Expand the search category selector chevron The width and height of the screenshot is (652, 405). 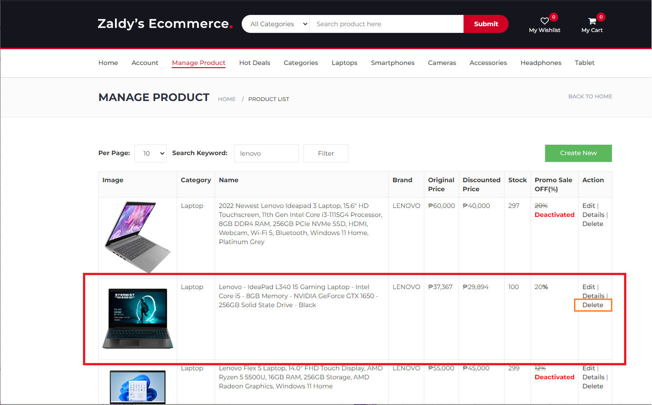pos(306,23)
